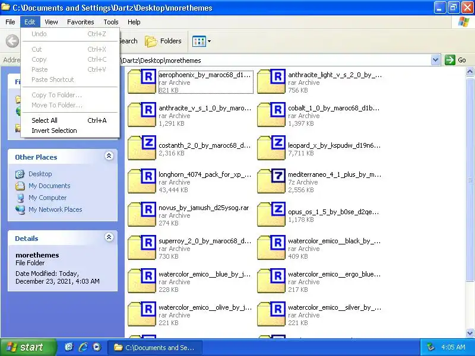Select opus_os_1_5 zip icon

(x=271, y=214)
